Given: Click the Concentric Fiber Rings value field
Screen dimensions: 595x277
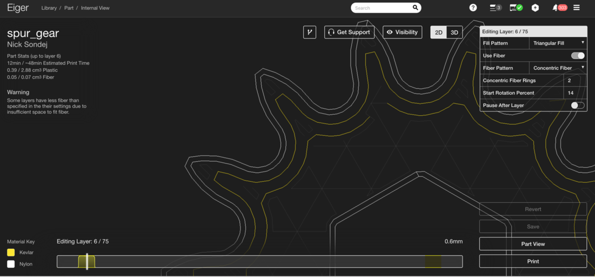Looking at the screenshot, I should [x=574, y=81].
